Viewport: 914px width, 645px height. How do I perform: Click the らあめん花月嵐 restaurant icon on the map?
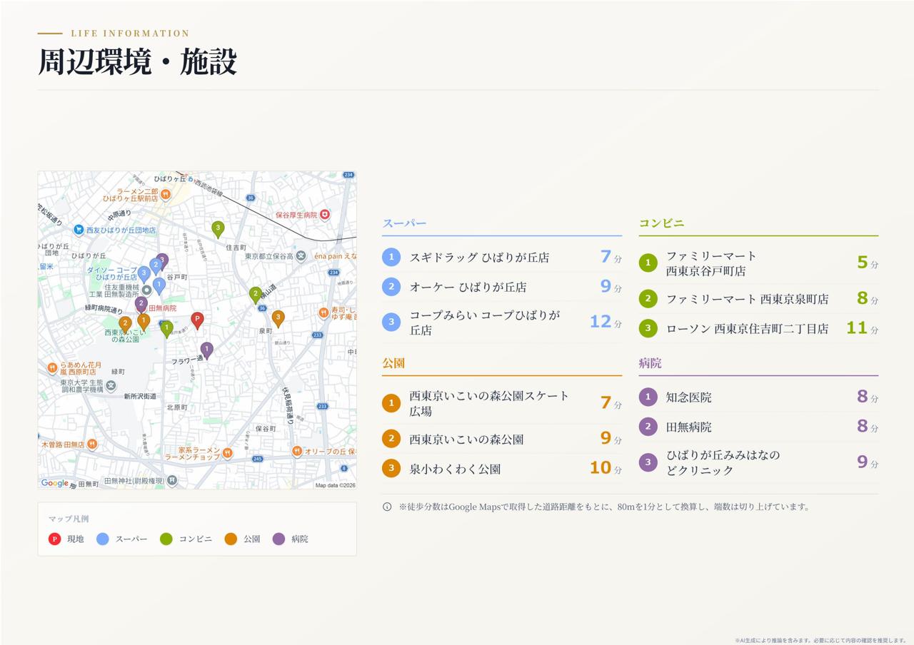tap(52, 368)
